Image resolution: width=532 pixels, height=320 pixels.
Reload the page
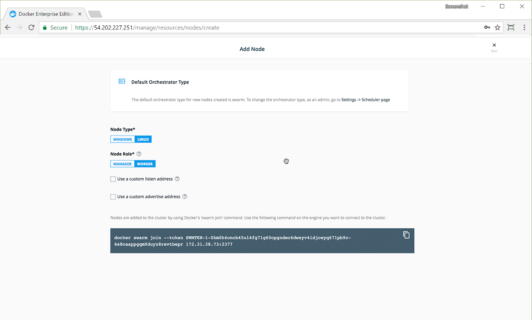pyautogui.click(x=31, y=27)
